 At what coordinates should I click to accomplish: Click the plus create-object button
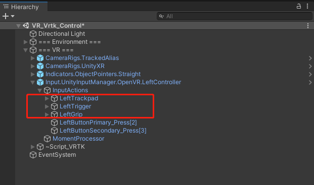pos(6,16)
